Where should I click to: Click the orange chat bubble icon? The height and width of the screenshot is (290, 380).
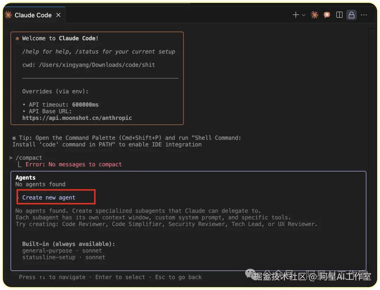point(327,15)
